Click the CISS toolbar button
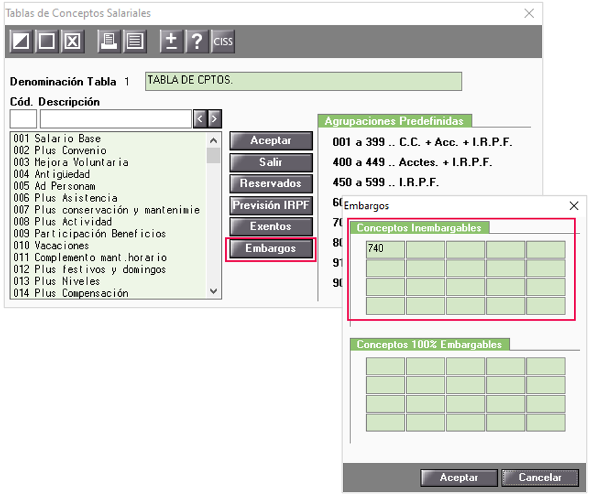 [x=223, y=41]
